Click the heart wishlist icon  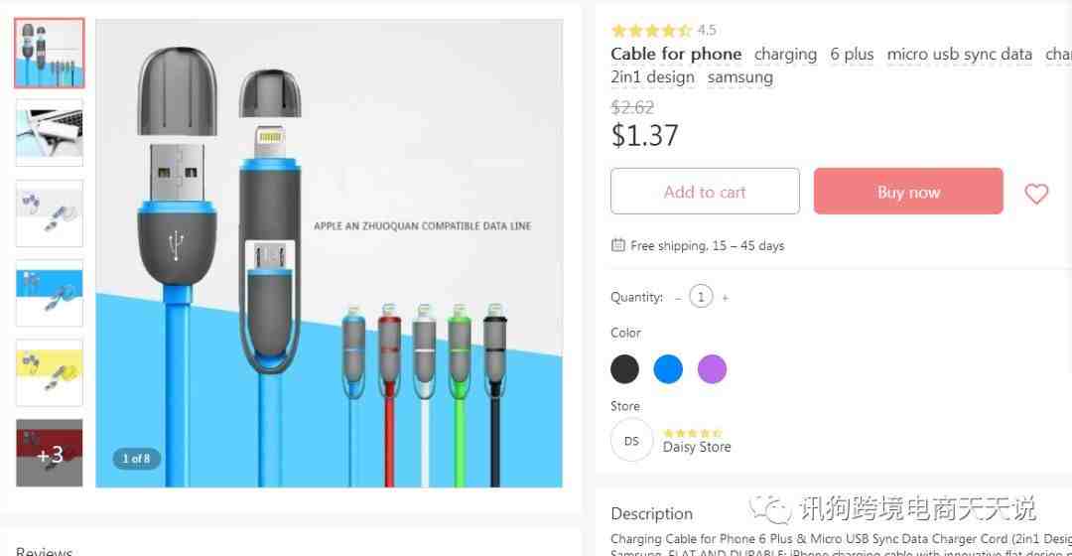point(1035,194)
